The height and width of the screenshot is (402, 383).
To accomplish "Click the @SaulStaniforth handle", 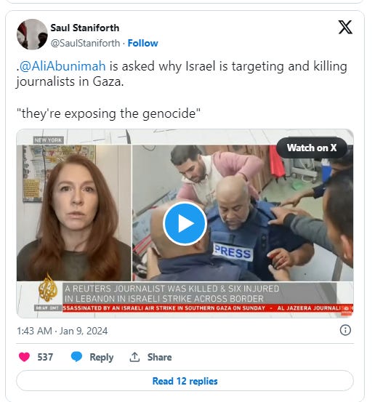I will (x=85, y=43).
